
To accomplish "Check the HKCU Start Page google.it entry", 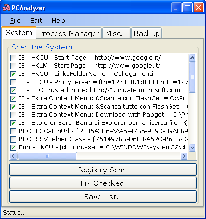I will (13, 58).
